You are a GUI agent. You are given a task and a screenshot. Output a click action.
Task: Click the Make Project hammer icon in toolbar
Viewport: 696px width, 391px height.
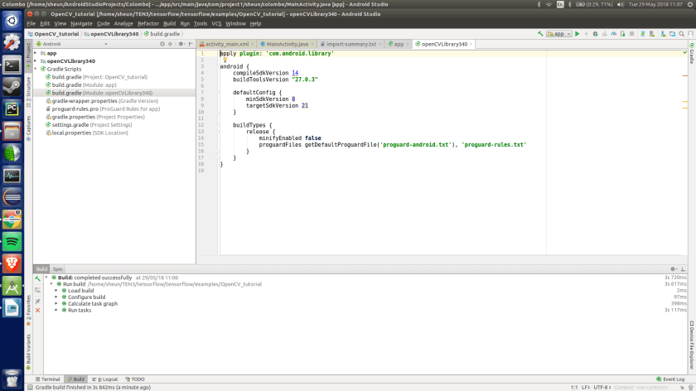[x=540, y=34]
